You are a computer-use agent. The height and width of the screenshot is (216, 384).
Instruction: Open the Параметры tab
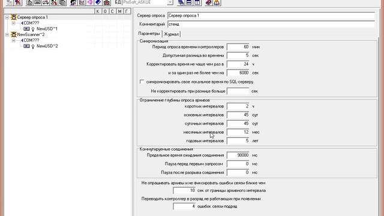[x=149, y=34]
